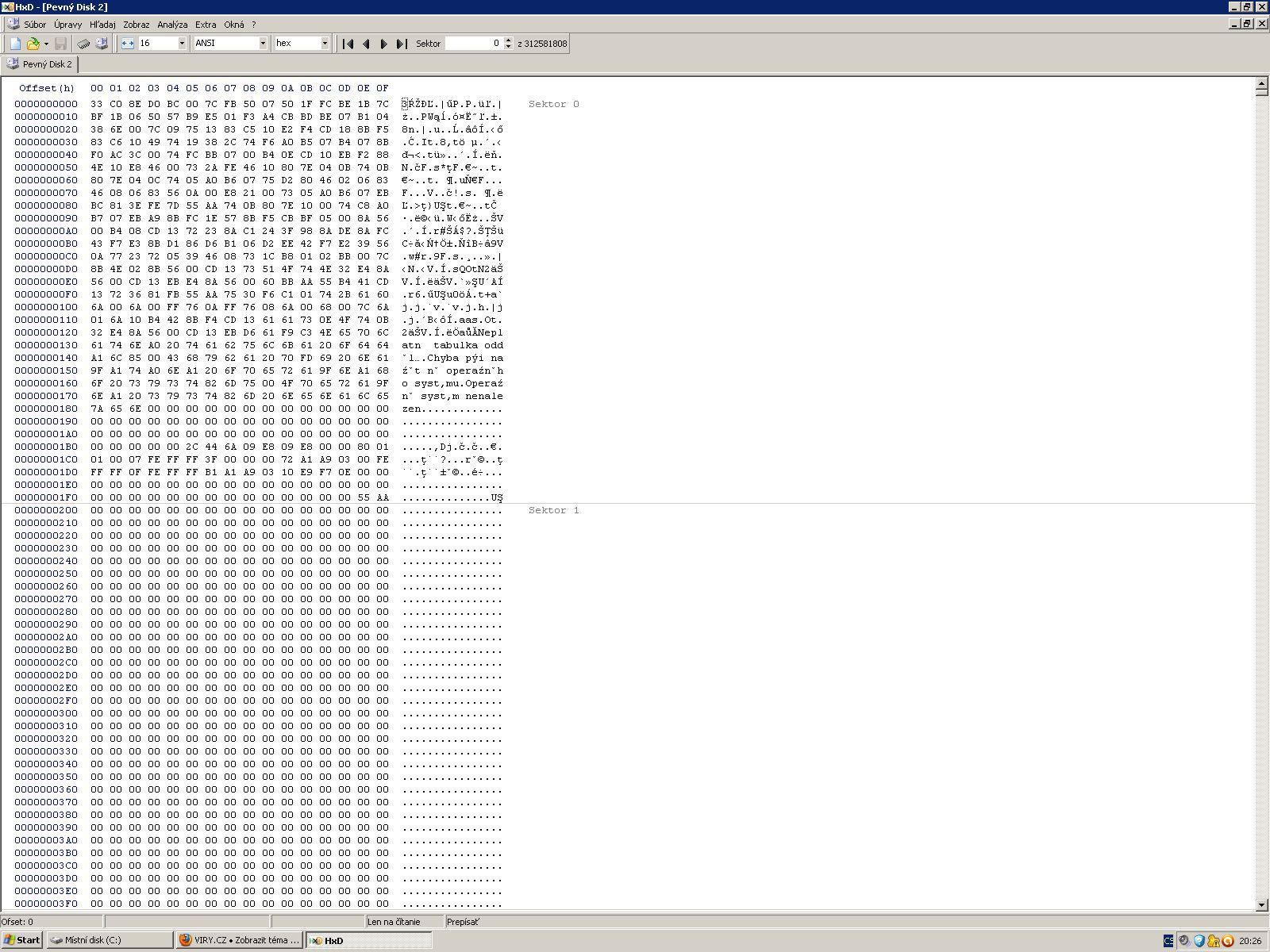1270x952 pixels.
Task: Click the scrollbar down arrow
Action: click(1262, 904)
